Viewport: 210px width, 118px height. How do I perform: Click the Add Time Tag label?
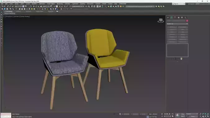(153, 117)
